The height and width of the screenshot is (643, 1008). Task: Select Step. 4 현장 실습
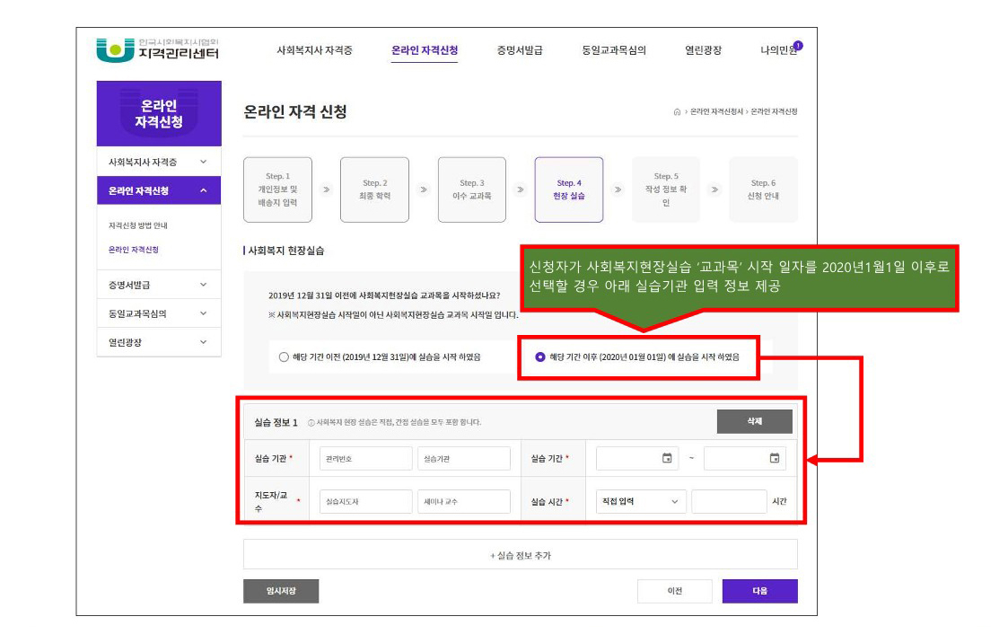pyautogui.click(x=569, y=189)
